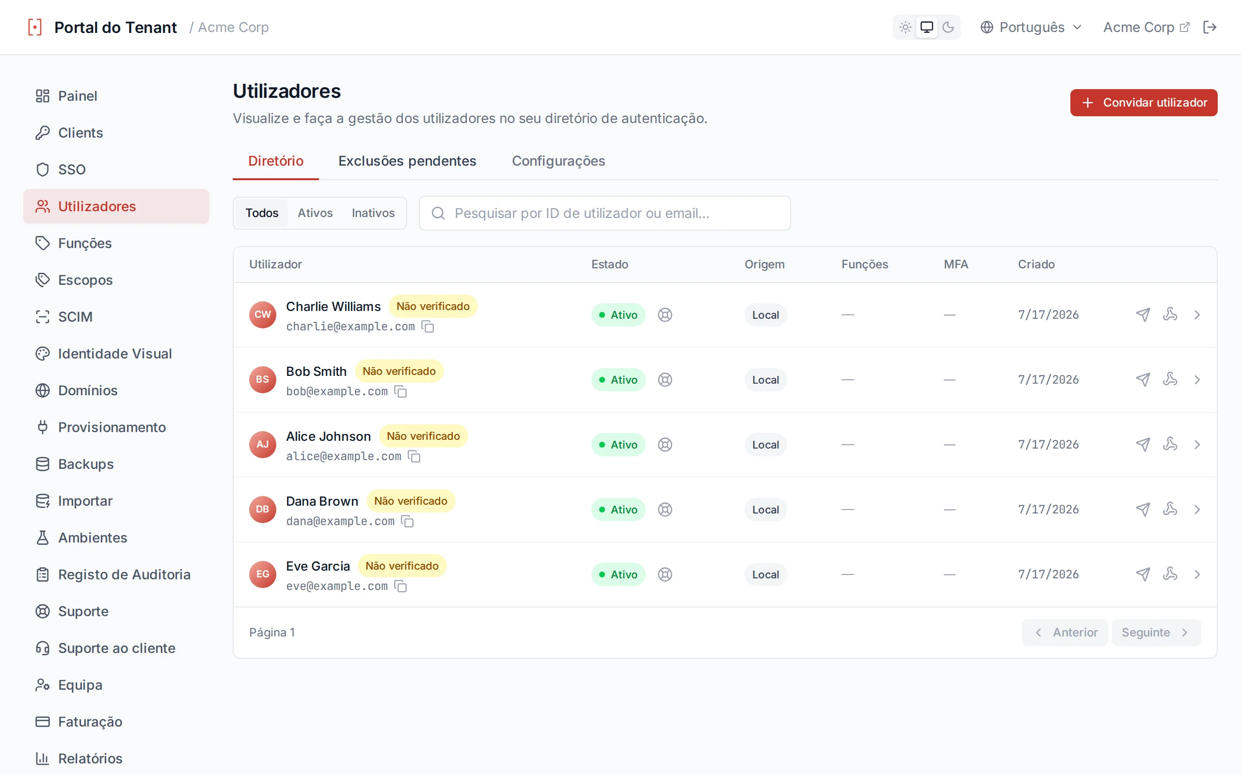Click webhook icon for Charlie Williams
Viewport: 1241px width, 775px height.
[1170, 314]
